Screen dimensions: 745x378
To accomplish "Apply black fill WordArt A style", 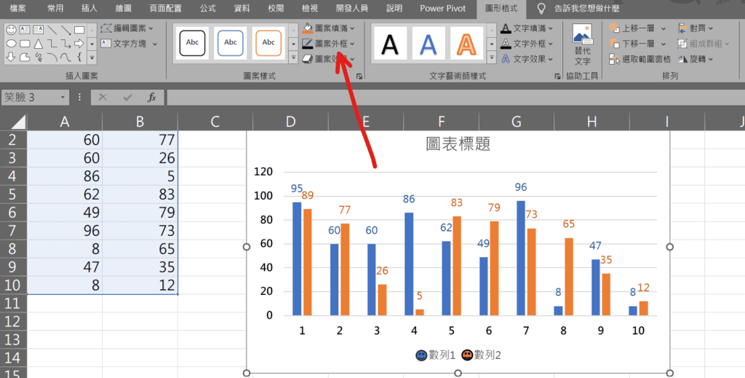I will coord(390,44).
